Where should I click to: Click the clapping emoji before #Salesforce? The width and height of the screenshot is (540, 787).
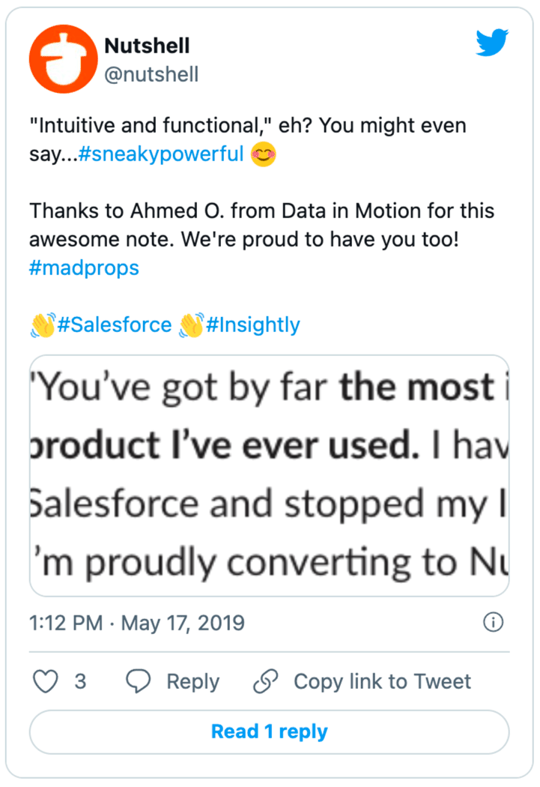click(42, 325)
